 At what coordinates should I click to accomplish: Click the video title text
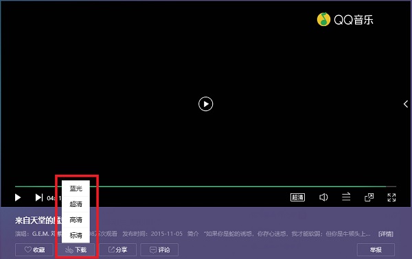tap(38, 221)
